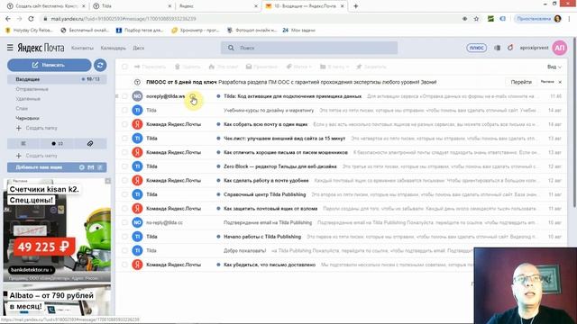Click the Переслать toolbar button

(x=150, y=67)
